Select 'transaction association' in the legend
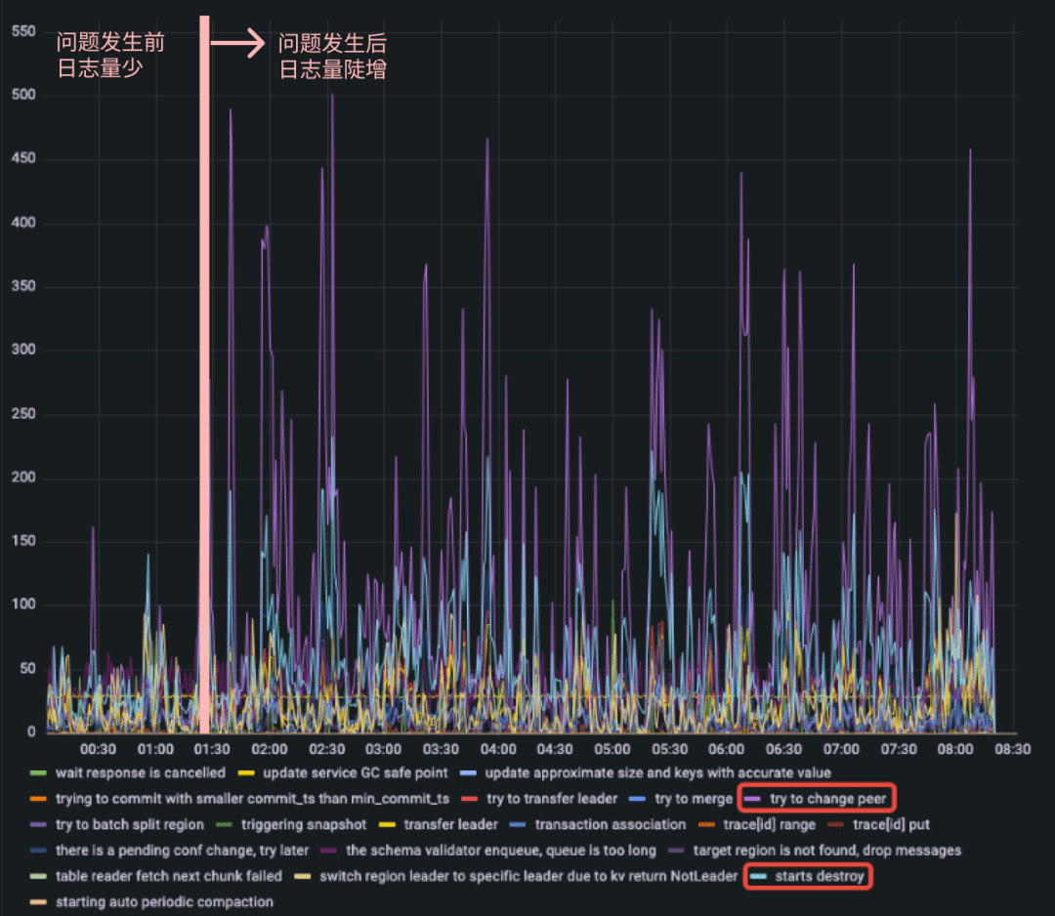 point(610,824)
